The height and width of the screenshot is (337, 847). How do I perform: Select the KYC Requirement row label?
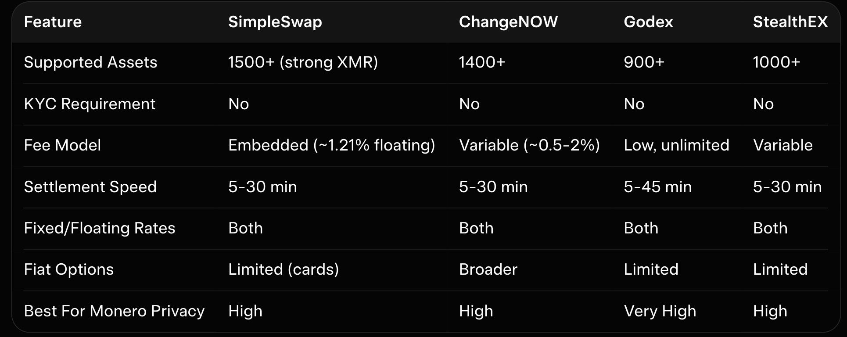[x=90, y=104]
